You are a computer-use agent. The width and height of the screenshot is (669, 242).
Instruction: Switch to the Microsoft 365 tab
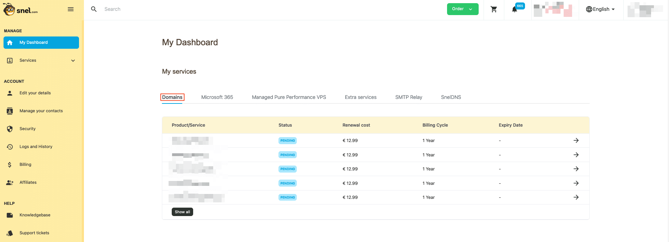(x=217, y=97)
